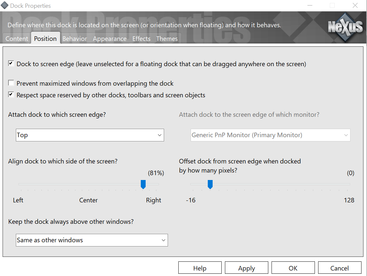Go to the Appearance tab
Viewport: 367px width, 276px height.
click(x=110, y=39)
